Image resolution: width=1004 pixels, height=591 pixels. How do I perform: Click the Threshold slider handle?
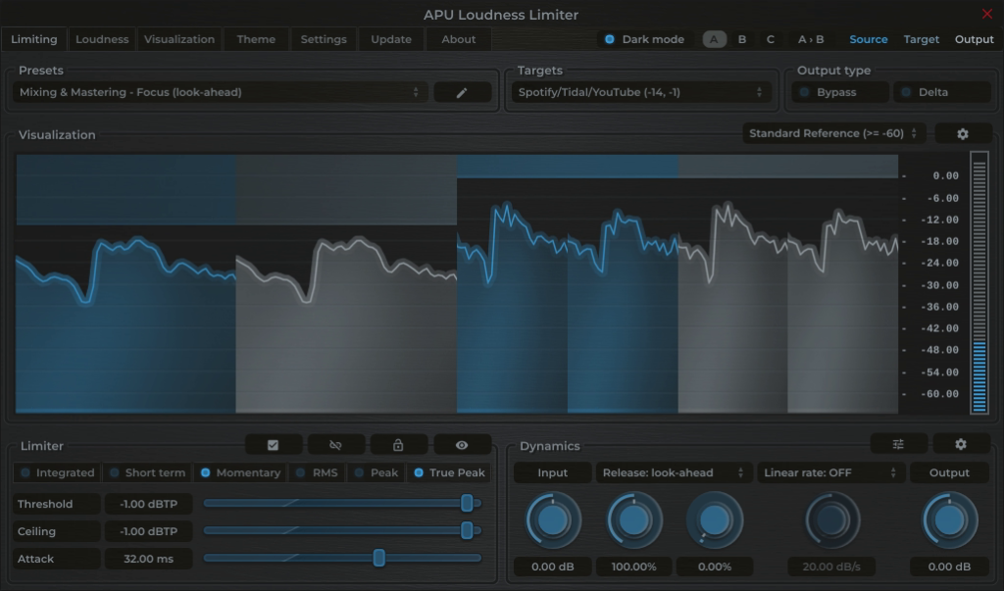tap(468, 503)
